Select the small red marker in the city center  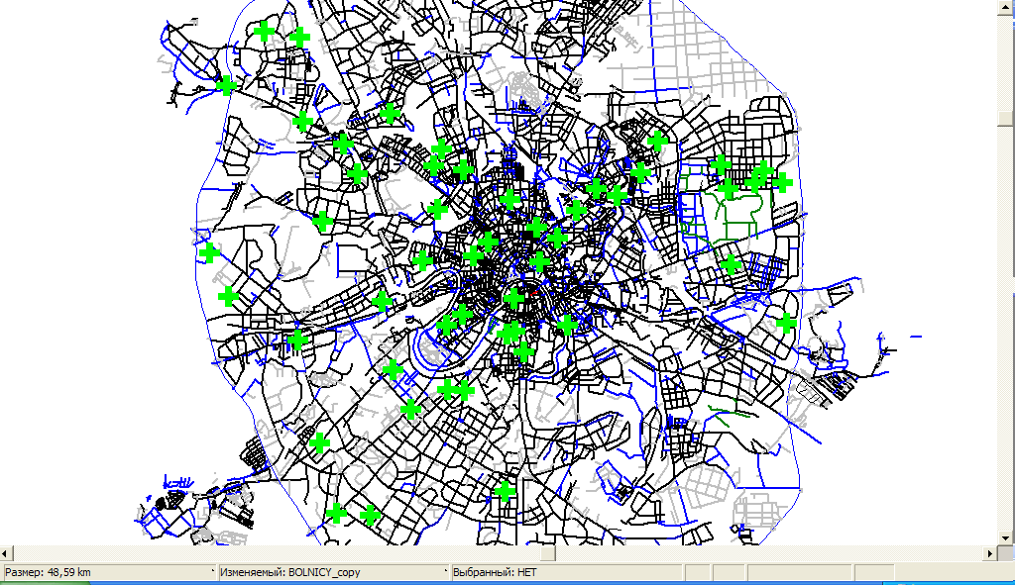click(x=534, y=293)
